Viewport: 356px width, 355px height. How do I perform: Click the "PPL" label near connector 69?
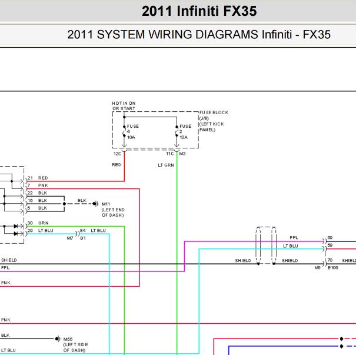point(294,238)
